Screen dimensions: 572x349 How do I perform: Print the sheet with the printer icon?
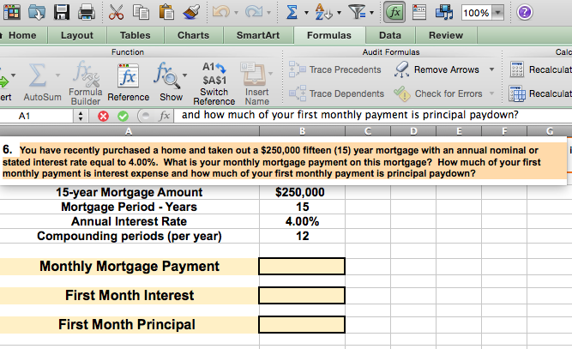click(87, 12)
